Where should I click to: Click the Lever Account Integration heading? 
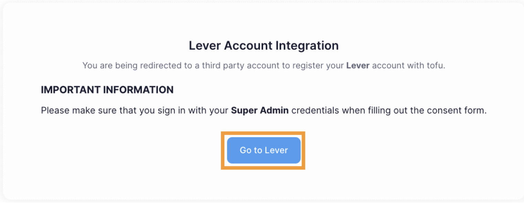coord(263,45)
